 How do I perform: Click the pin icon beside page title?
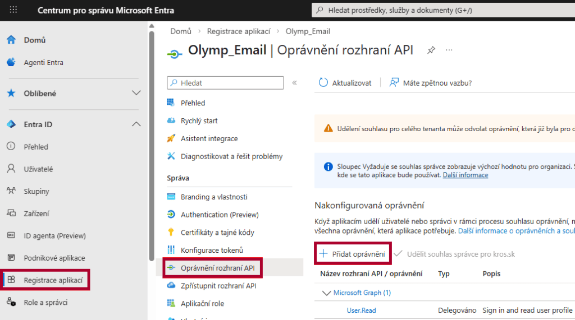pyautogui.click(x=431, y=50)
